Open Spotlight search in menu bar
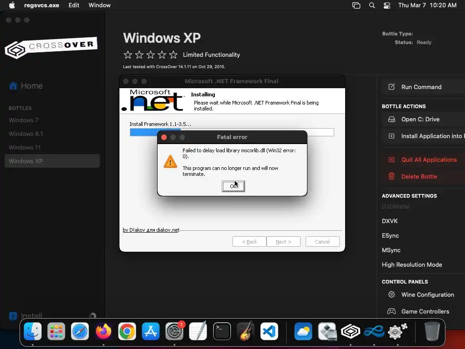This screenshot has height=349, width=465. 372,5
